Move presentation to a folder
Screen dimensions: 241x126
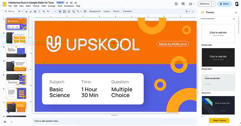(71, 3)
